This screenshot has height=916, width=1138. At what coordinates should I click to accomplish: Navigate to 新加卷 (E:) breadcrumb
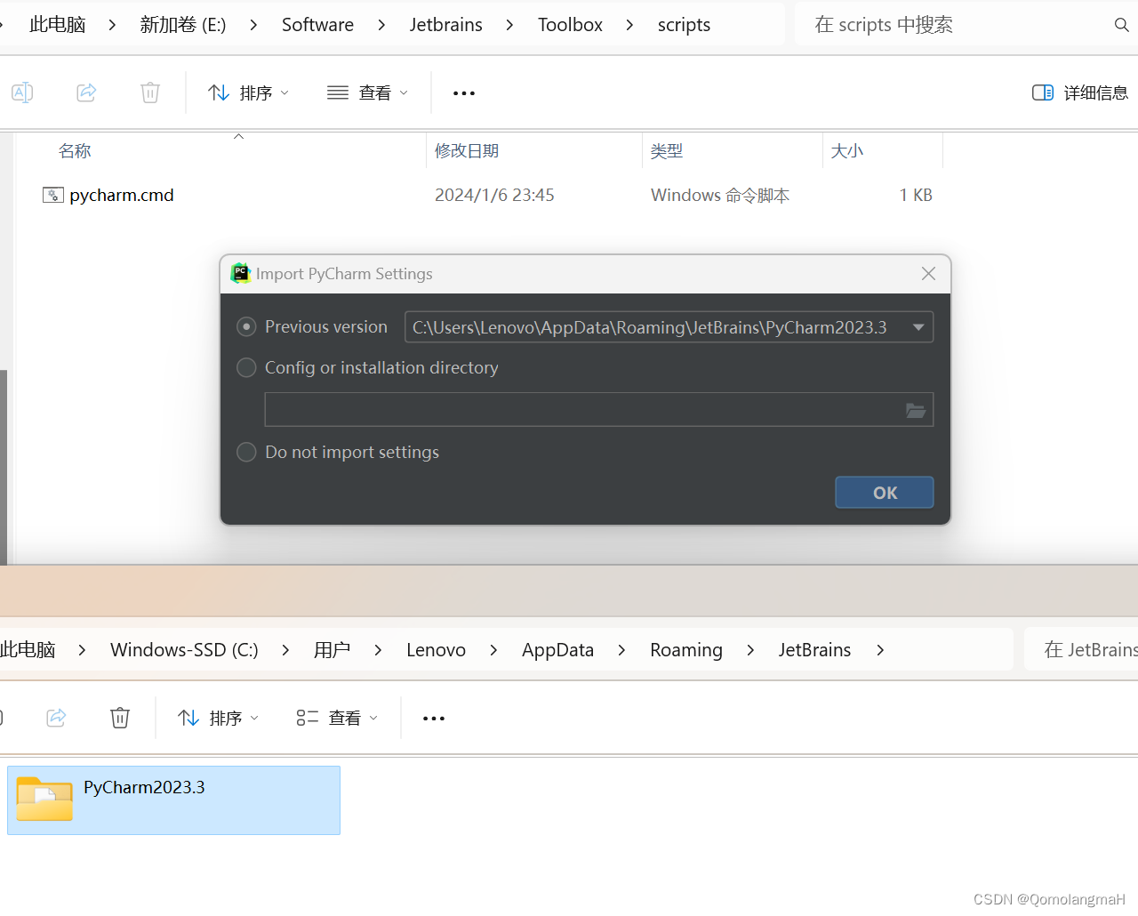coord(183,25)
